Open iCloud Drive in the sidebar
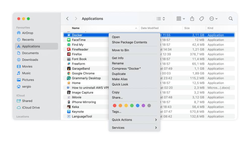The height and width of the screenshot is (144, 250). click(36, 107)
